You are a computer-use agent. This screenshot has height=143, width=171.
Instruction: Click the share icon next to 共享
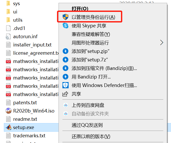tap(66, 94)
